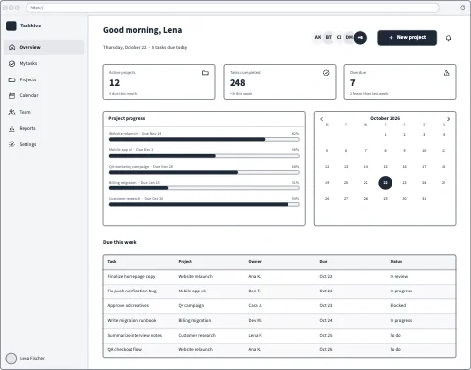Click the warning triangle on Overdue card
Viewport: 471px width, 370px height.
(x=446, y=73)
